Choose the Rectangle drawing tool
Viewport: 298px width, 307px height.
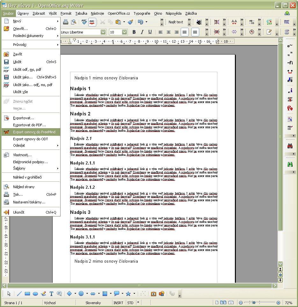(x=27, y=294)
